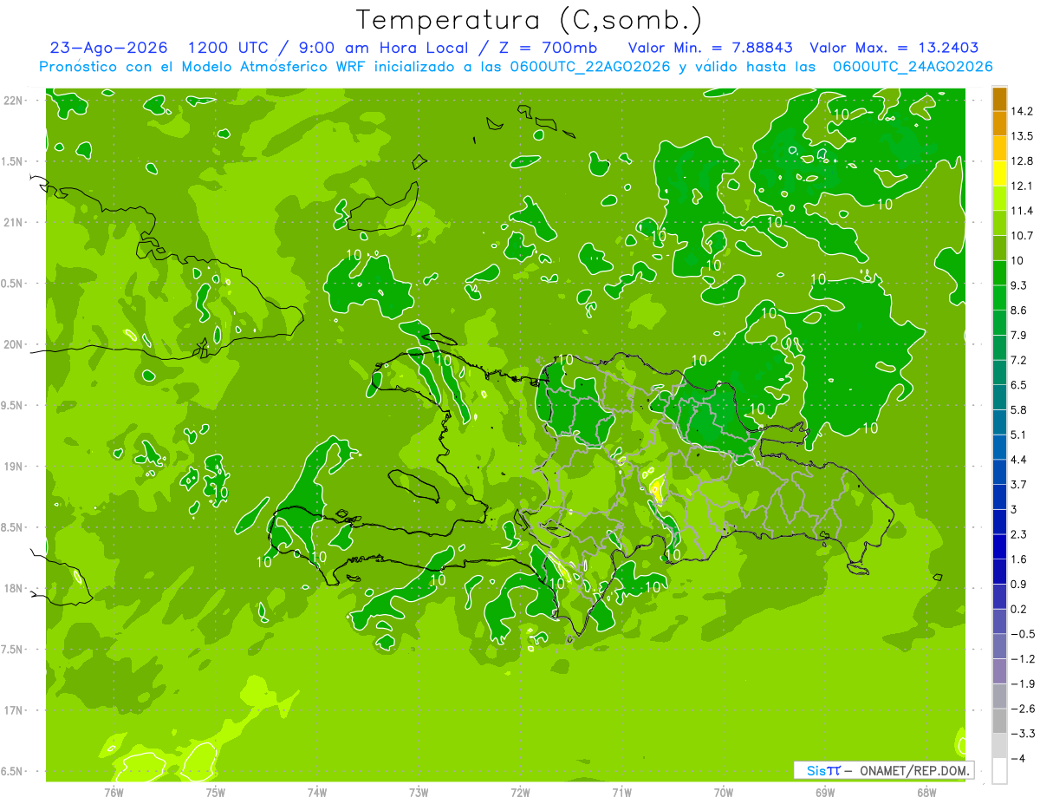Image resolution: width=1040 pixels, height=804 pixels.
Task: Click the colorbar value "2.3"
Action: [x=1019, y=533]
